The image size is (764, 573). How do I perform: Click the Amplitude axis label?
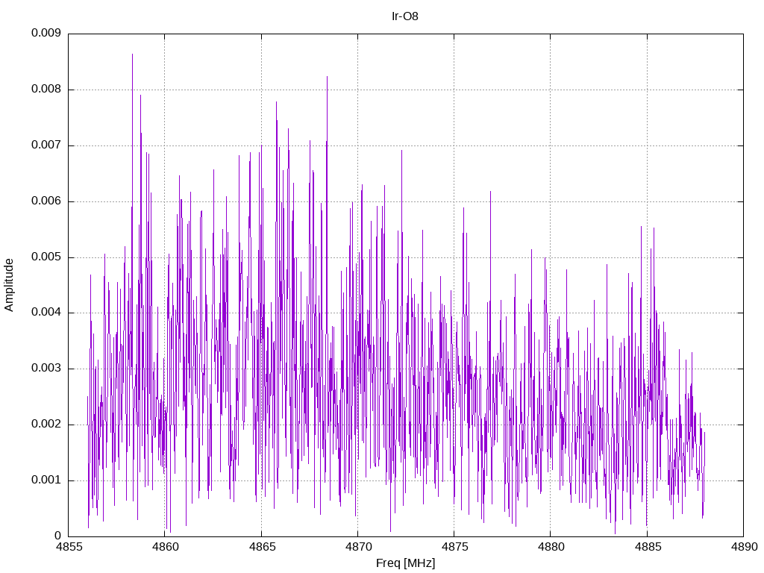[x=9, y=285]
